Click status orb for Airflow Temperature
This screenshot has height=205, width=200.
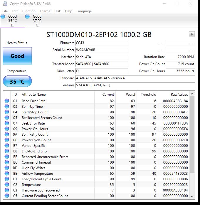(x=7, y=173)
